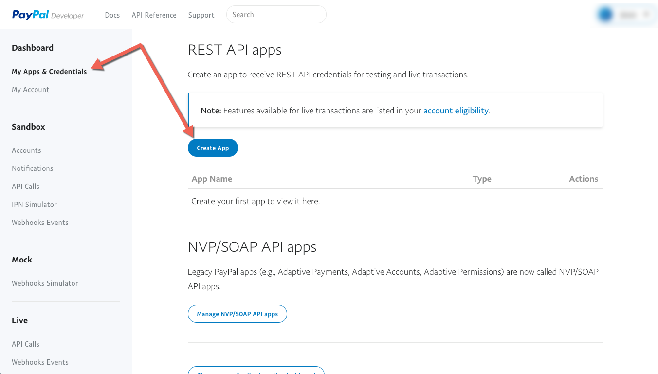Open My Account in the sidebar

[x=30, y=90]
